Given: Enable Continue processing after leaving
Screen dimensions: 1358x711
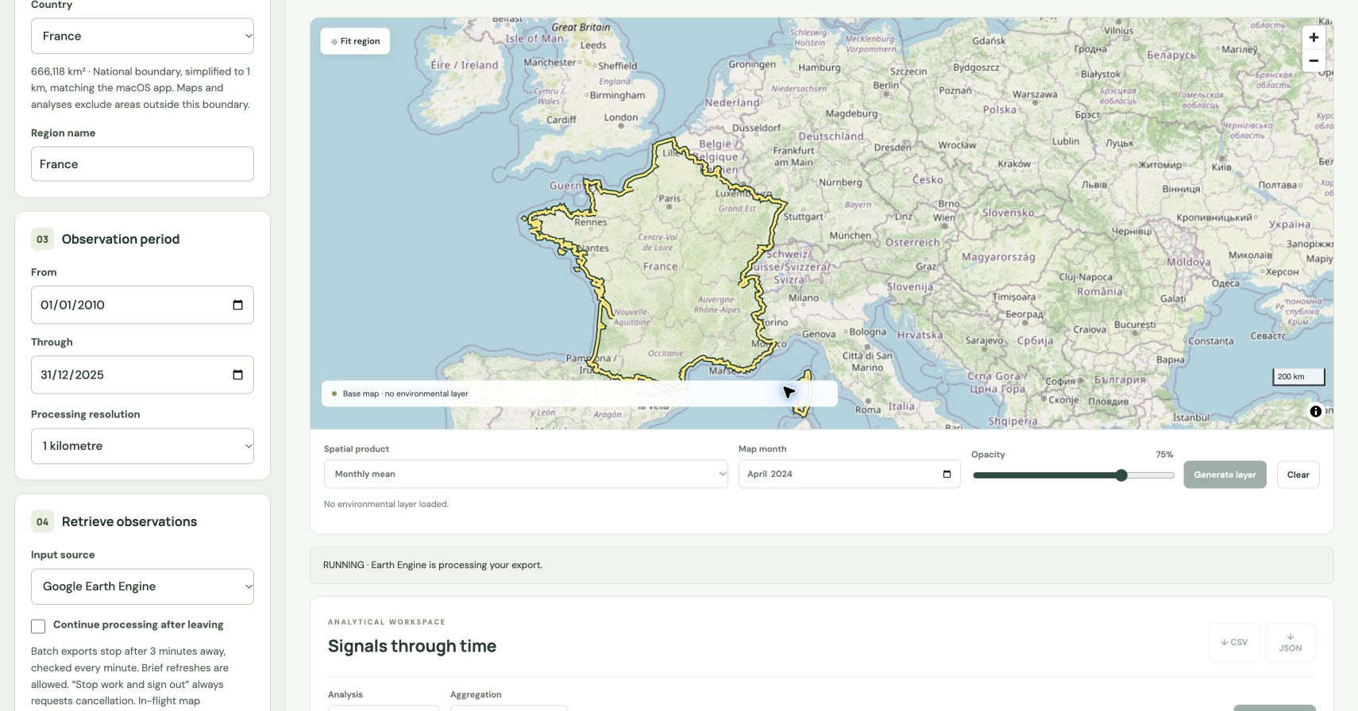Looking at the screenshot, I should click(x=38, y=626).
